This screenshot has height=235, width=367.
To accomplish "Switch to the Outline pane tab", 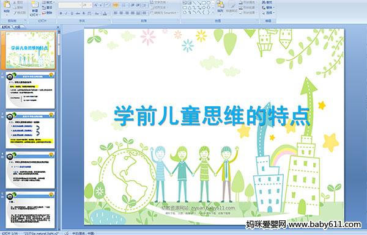I will 17,27.
